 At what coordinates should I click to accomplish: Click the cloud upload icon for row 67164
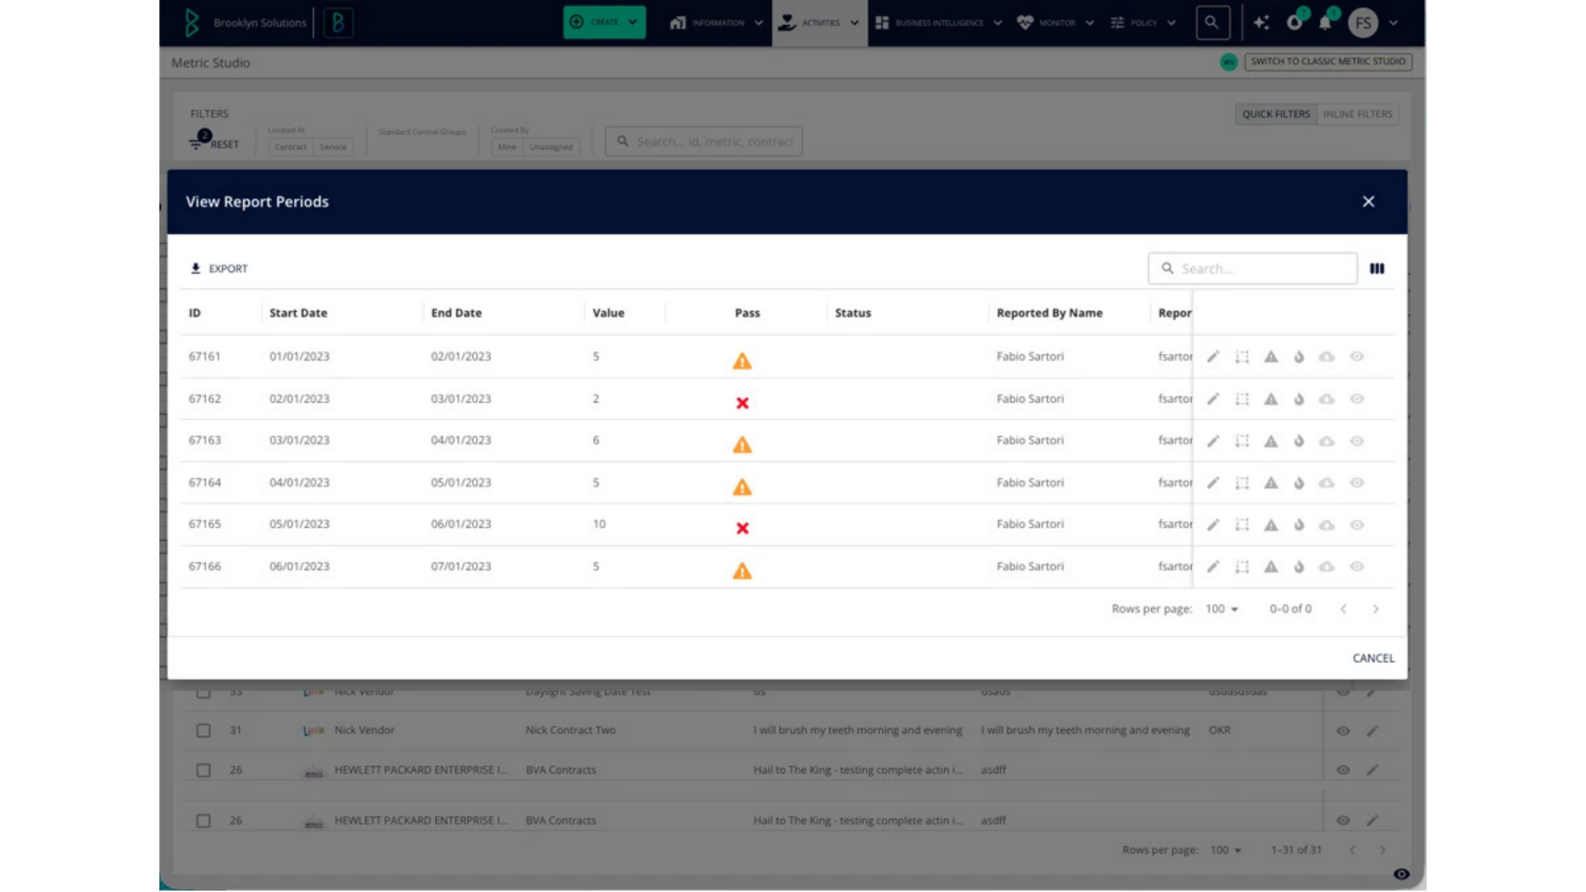(x=1326, y=483)
